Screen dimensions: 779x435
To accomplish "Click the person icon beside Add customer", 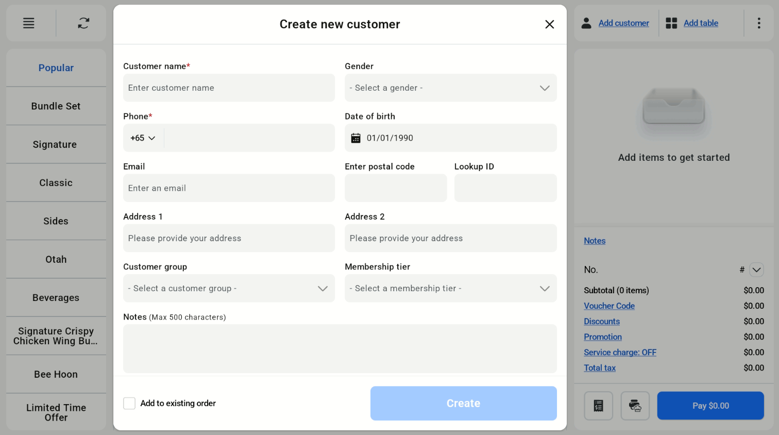I will click(x=586, y=23).
